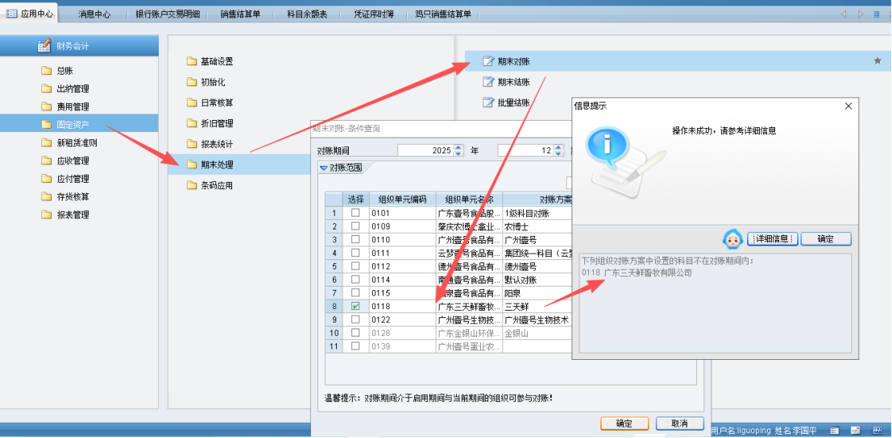This screenshot has height=438, width=892.
Task: Switch to the 消息中心 tab
Action: [x=94, y=14]
